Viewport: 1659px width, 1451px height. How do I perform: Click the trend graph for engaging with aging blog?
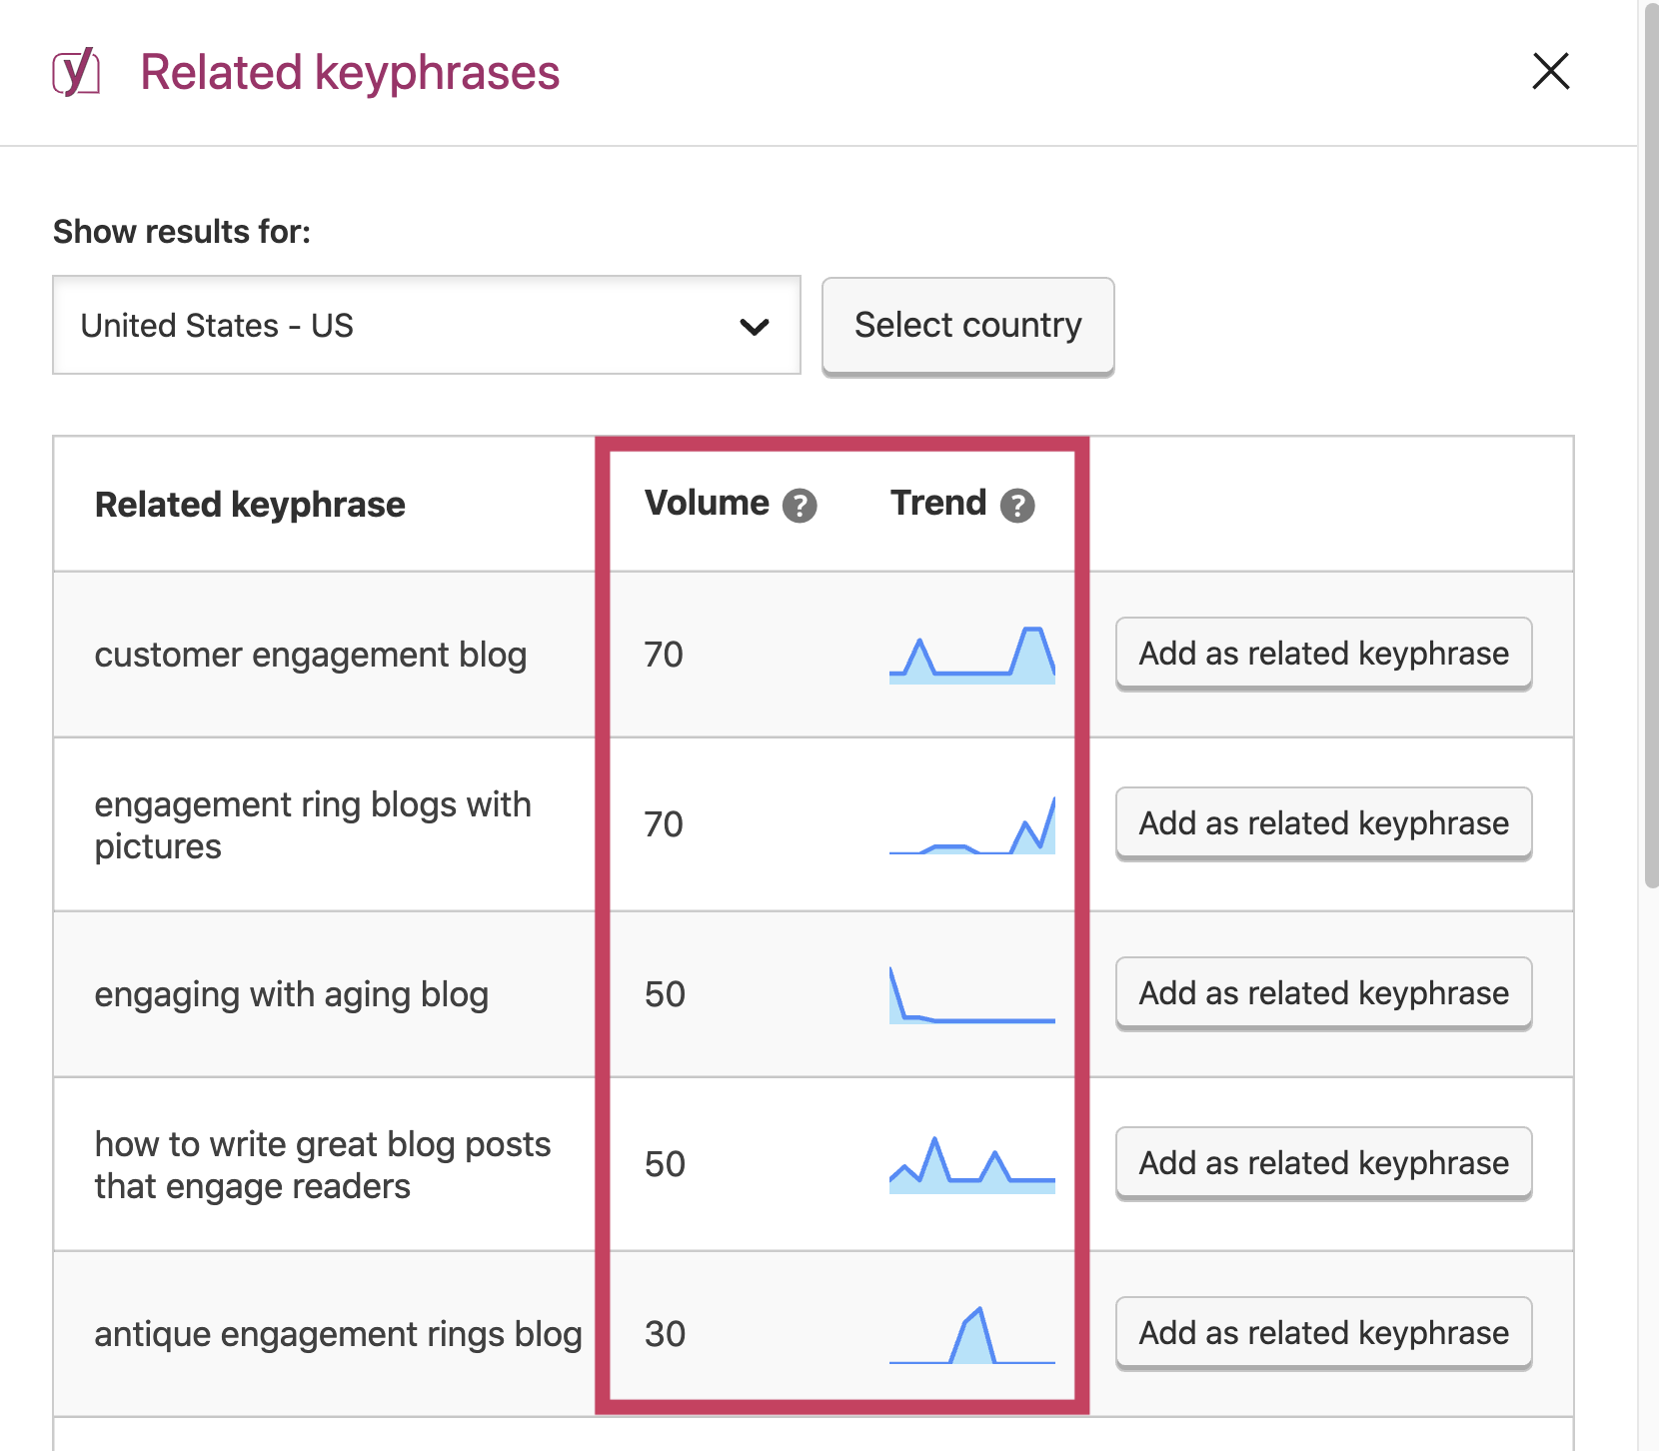pos(970,993)
